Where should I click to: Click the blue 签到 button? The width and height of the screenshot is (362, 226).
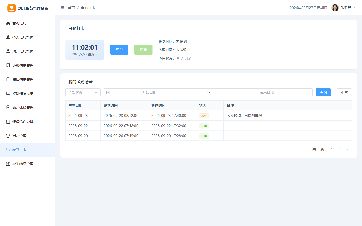(119, 50)
